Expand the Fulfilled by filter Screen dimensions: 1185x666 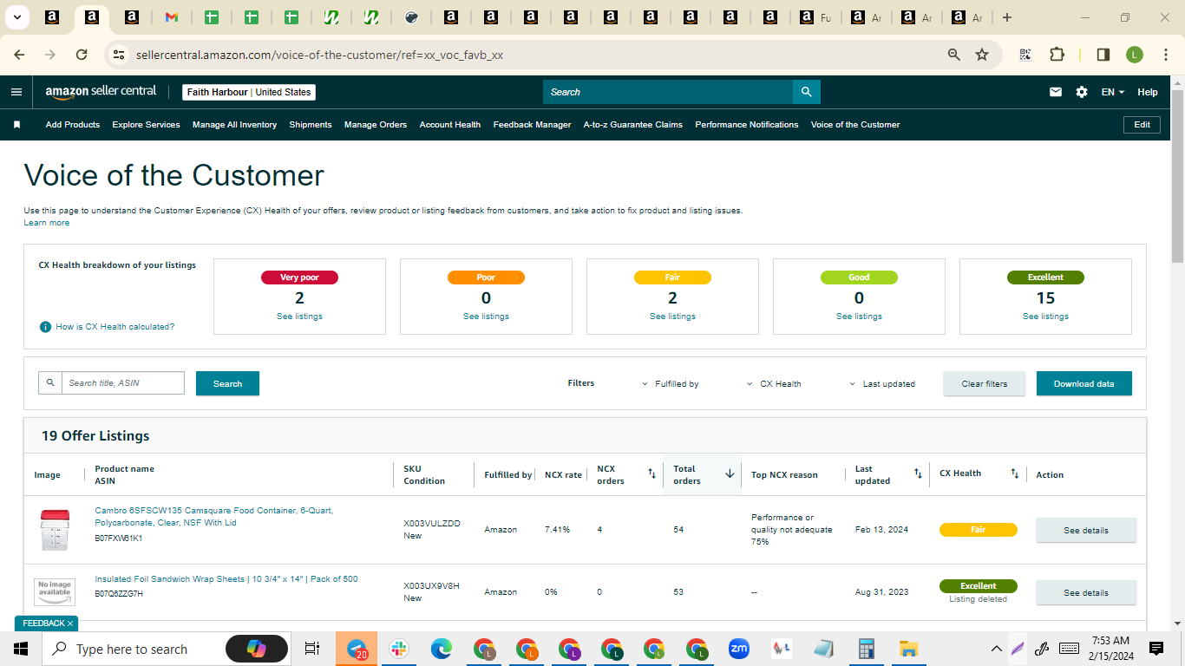(x=671, y=383)
